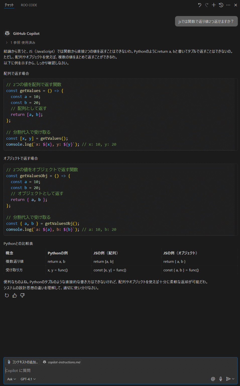Open the more actions menu
The height and width of the screenshot is (386, 240).
227,5
